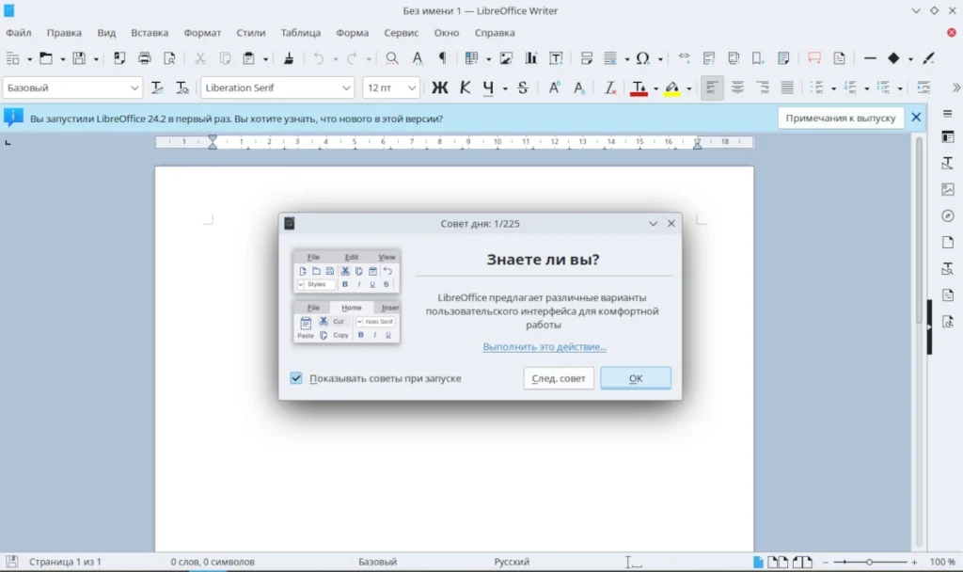This screenshot has height=572, width=963.
Task: Open the Liberation Serif font dropdown
Action: (x=346, y=87)
